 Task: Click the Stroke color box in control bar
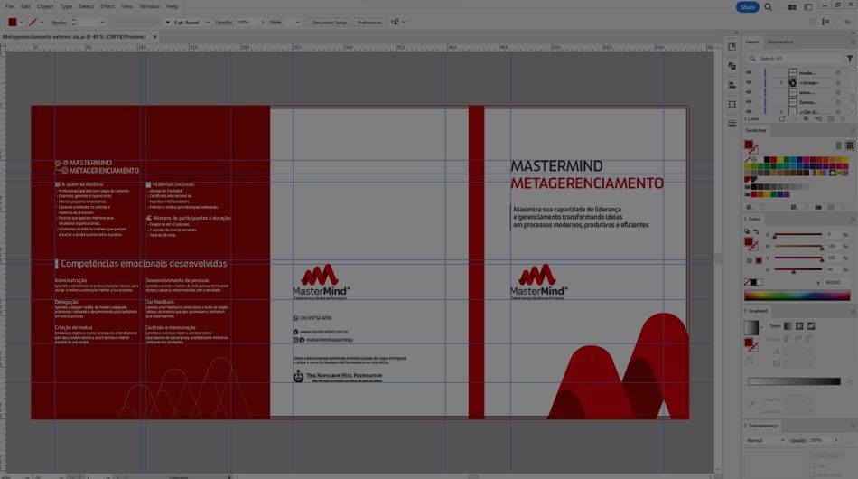click(33, 23)
